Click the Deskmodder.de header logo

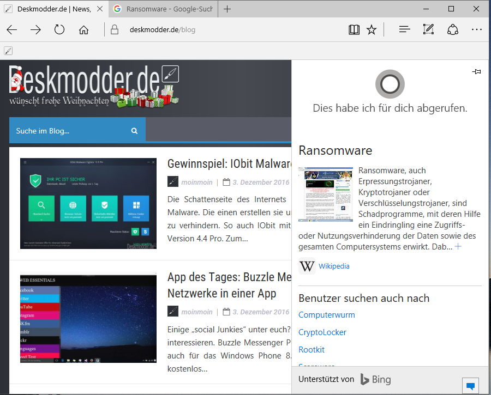(94, 86)
